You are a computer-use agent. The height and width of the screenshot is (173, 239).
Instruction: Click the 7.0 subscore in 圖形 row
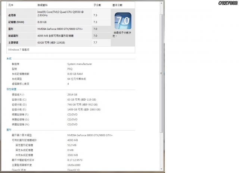pyautogui.click(x=95, y=29)
